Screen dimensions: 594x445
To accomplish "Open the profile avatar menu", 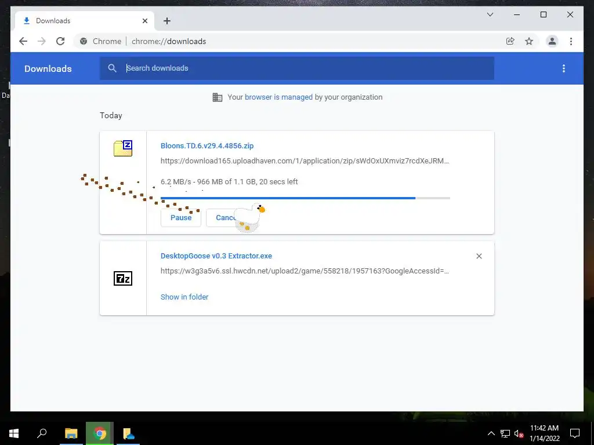I will (552, 41).
